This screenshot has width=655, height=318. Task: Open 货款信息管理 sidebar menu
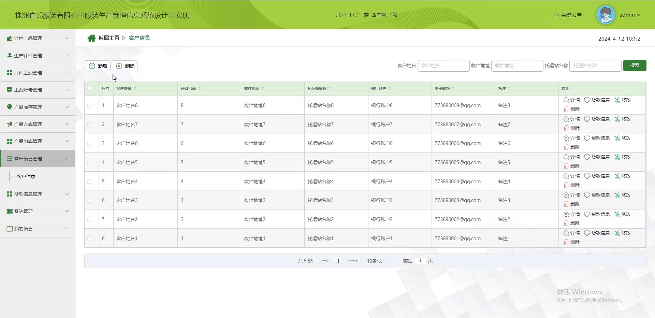click(38, 194)
